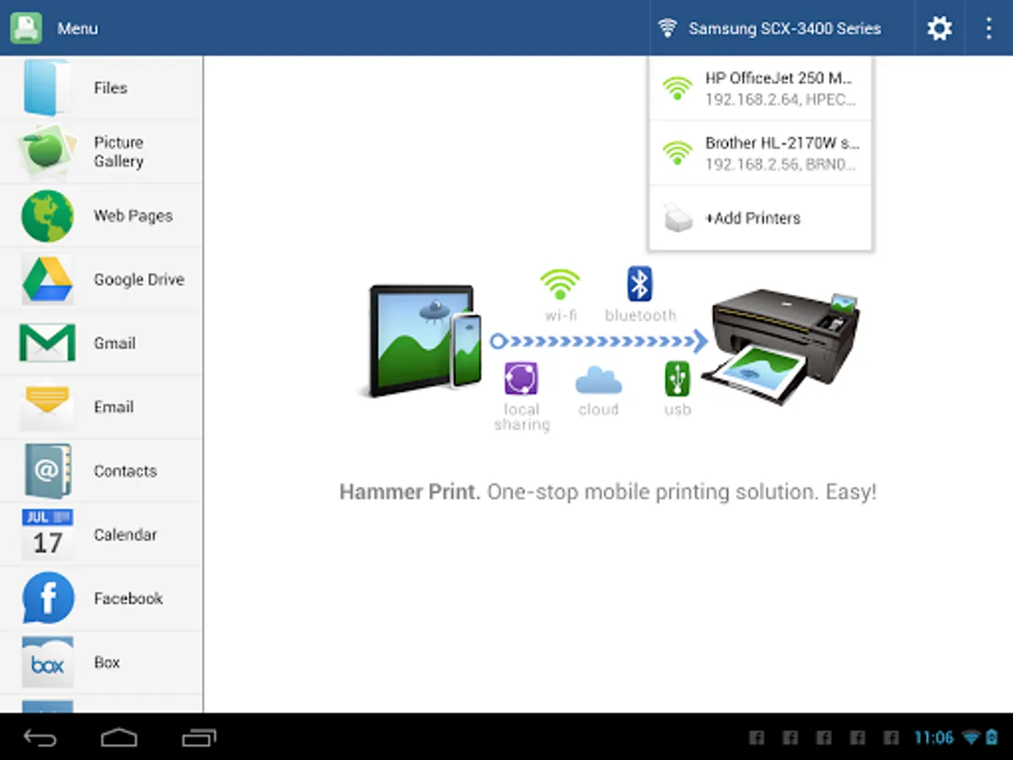Select the Contacts label in sidebar

[x=125, y=471]
